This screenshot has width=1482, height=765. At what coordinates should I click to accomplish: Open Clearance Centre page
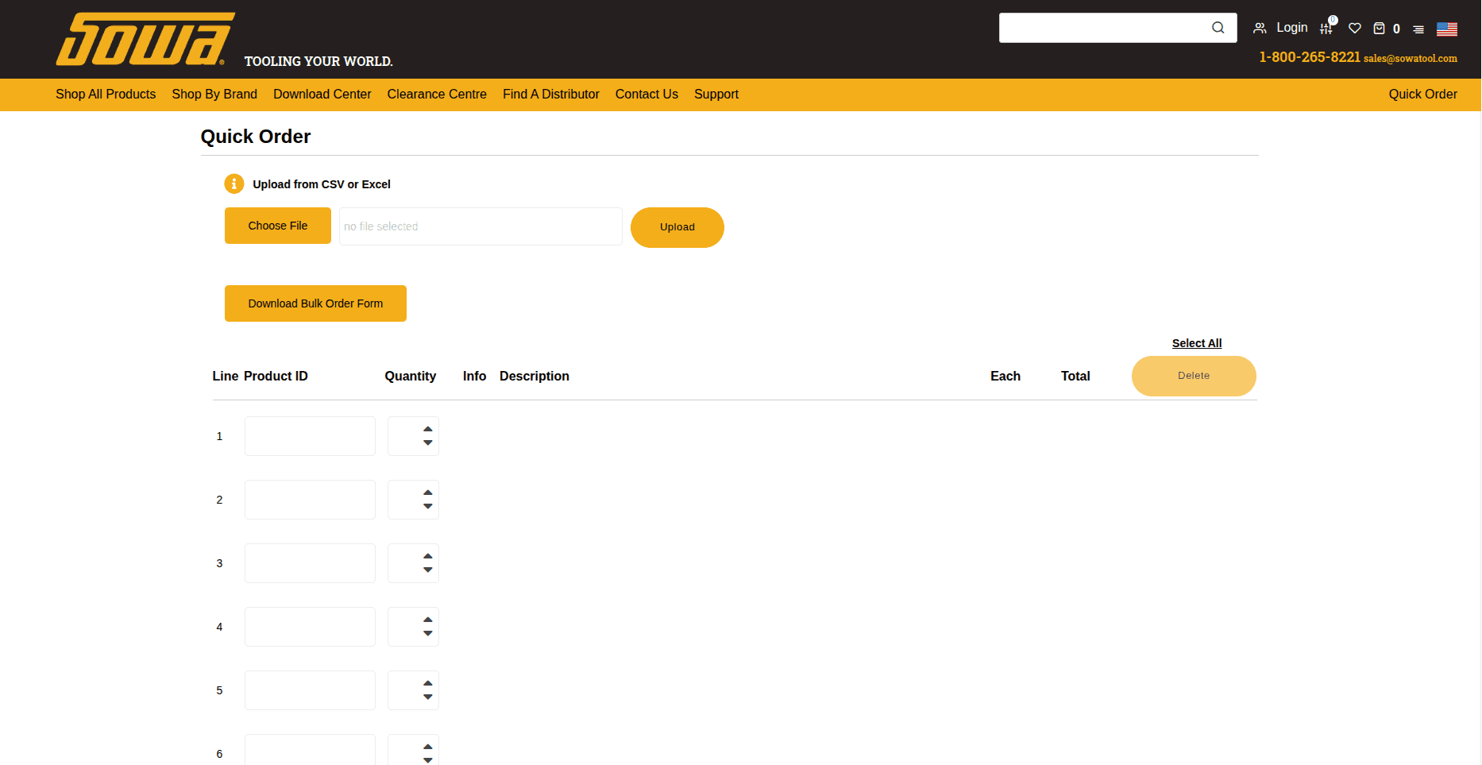437,94
